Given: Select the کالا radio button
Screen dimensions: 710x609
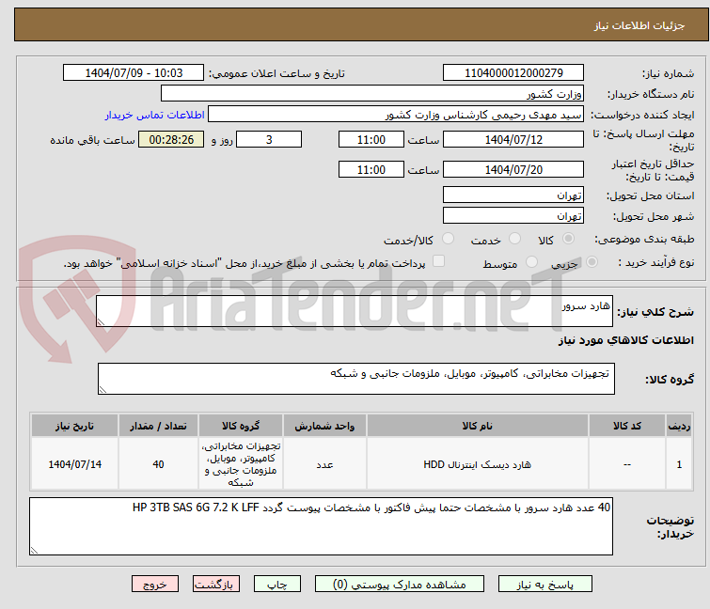Looking at the screenshot, I should 568,239.
